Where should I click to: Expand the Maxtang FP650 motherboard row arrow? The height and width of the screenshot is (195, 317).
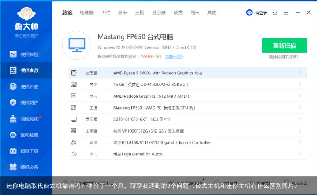tap(300, 107)
